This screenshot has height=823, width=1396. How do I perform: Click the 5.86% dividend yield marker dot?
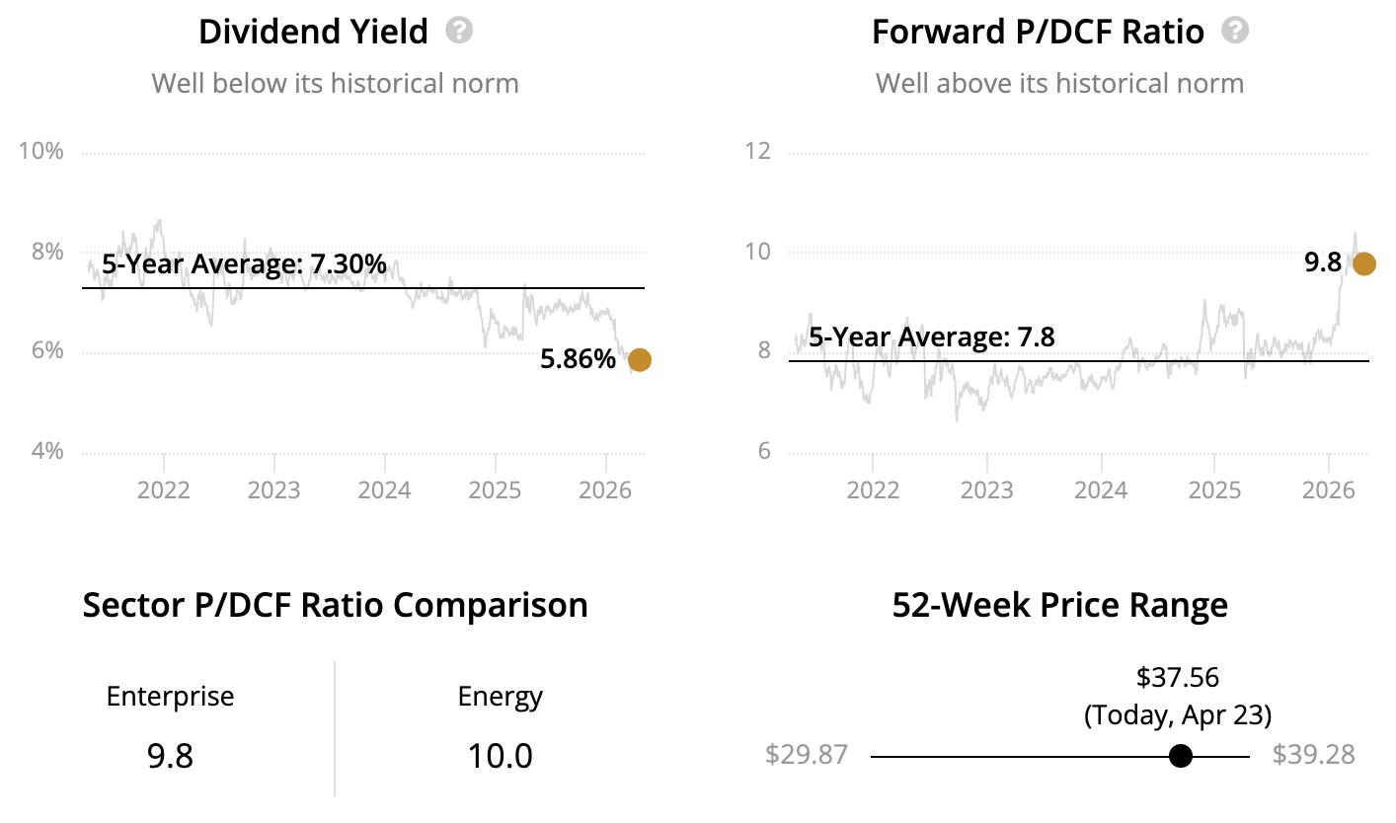[x=640, y=359]
